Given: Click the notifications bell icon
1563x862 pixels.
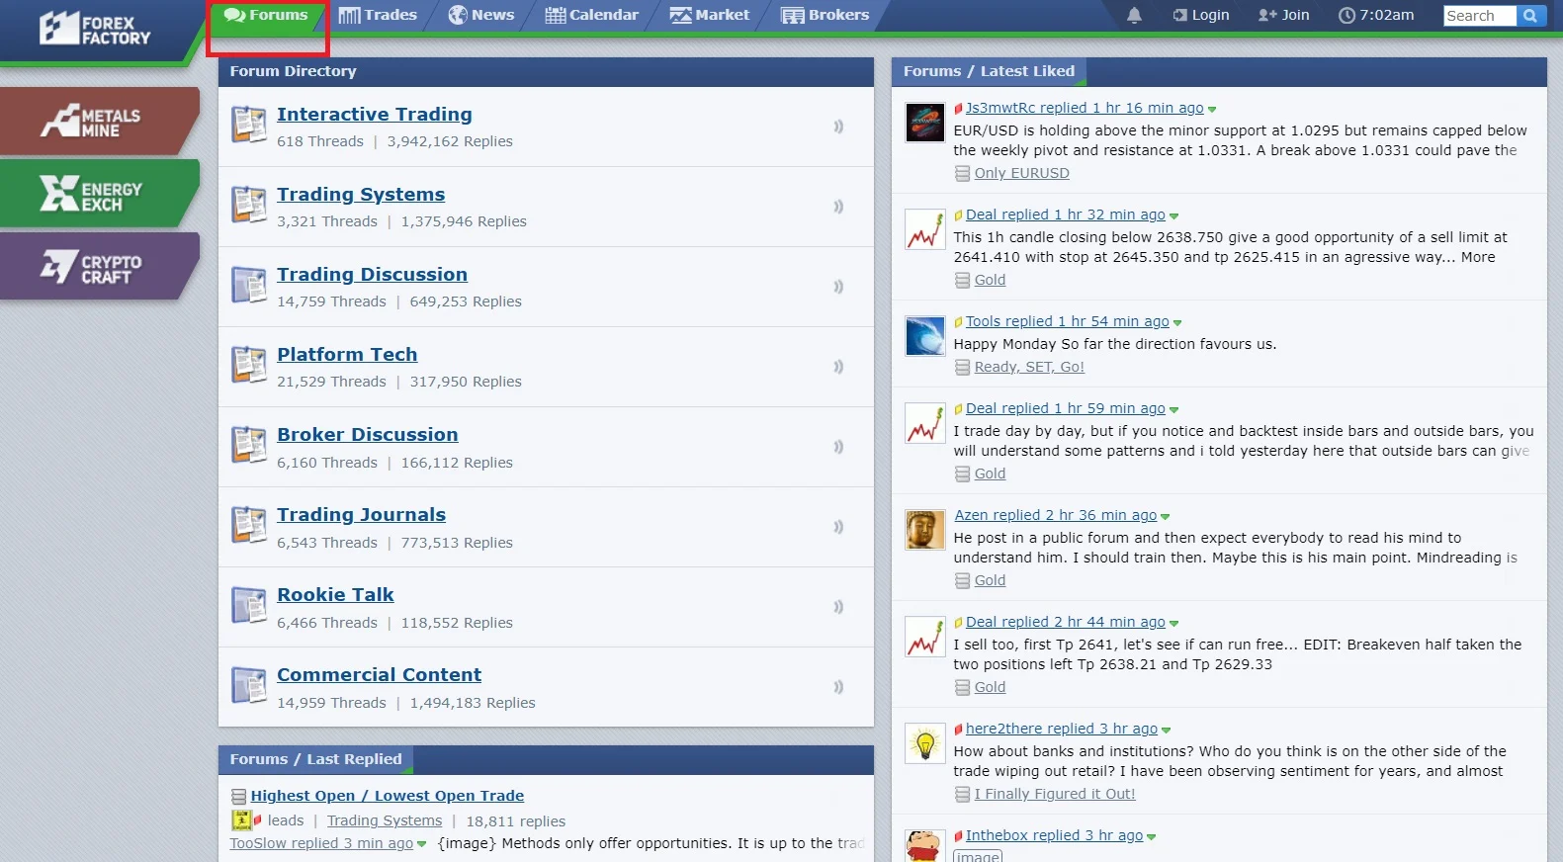Looking at the screenshot, I should coord(1134,15).
